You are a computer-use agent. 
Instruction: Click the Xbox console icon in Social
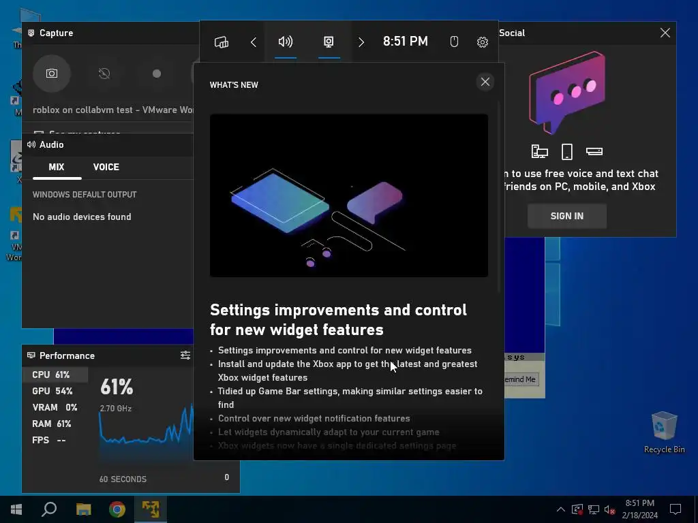click(x=594, y=152)
